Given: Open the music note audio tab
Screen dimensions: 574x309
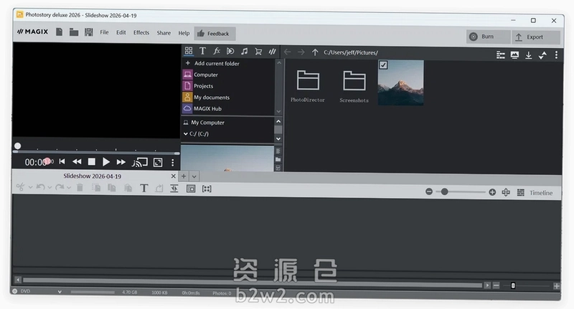Looking at the screenshot, I should point(244,52).
